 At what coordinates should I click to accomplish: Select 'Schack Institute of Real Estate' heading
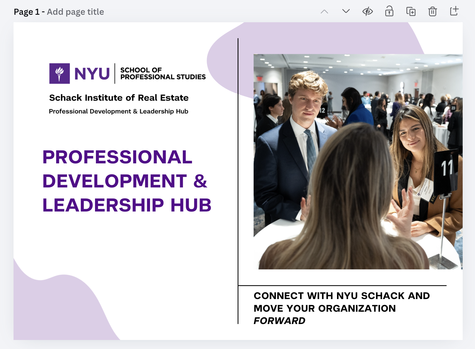tap(119, 98)
